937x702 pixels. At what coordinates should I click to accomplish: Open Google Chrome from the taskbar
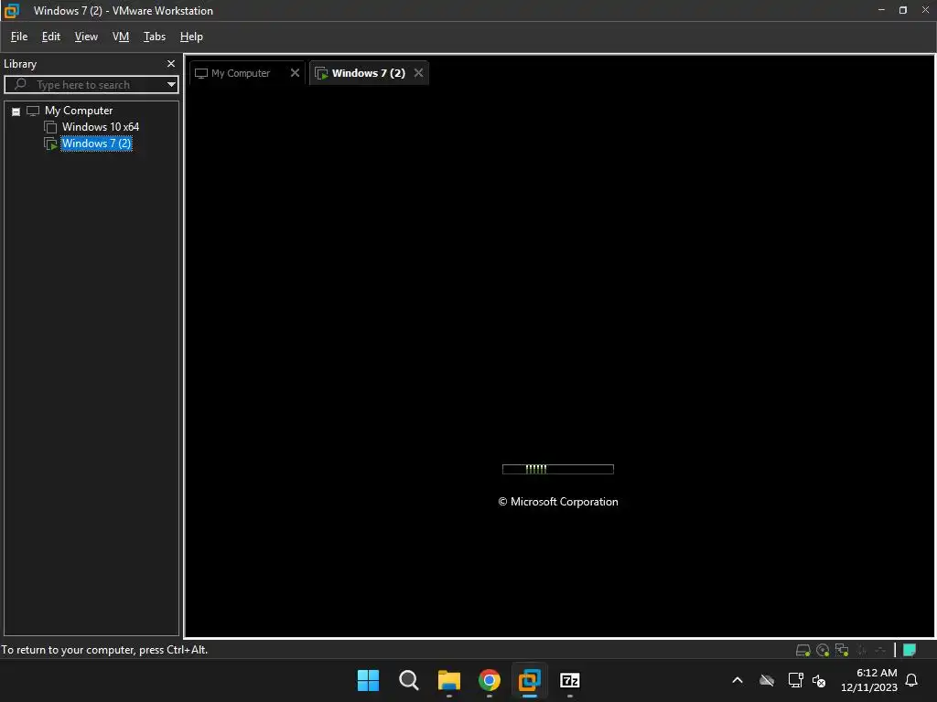[x=490, y=680]
